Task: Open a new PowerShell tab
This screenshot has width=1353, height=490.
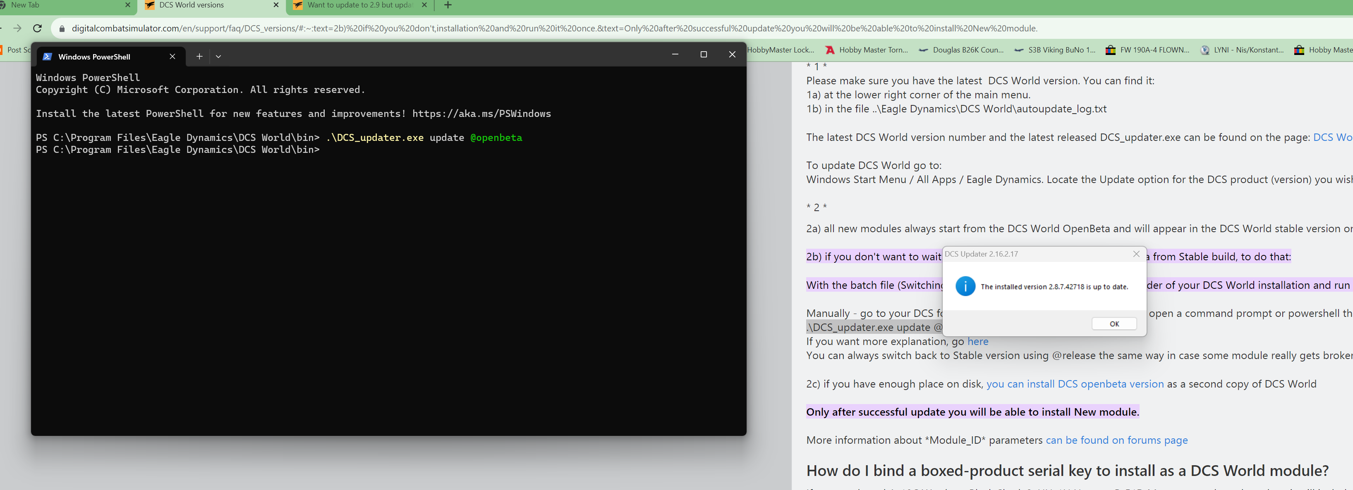Action: coord(200,56)
